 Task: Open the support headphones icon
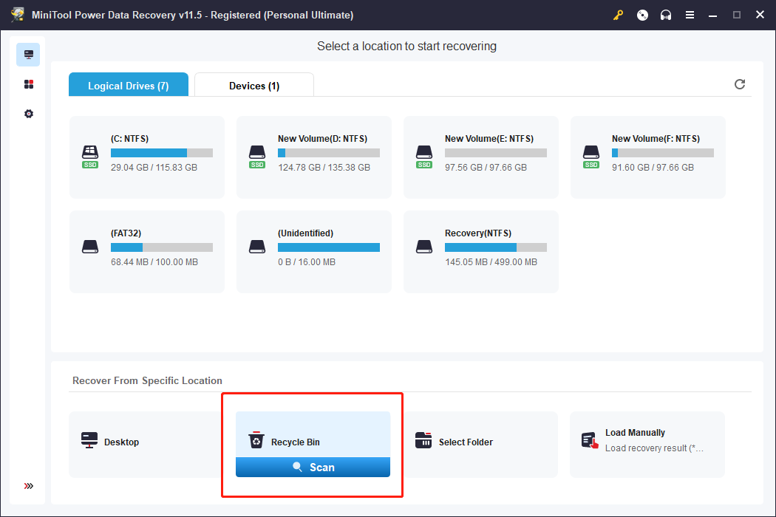(x=666, y=15)
